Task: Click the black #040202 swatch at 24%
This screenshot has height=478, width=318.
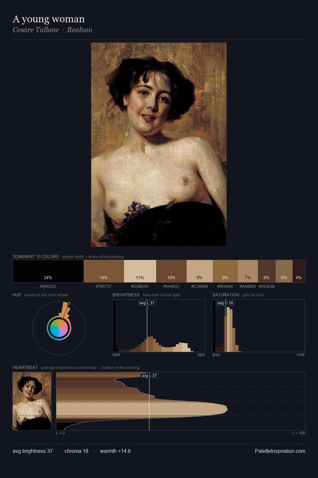Action: point(48,271)
